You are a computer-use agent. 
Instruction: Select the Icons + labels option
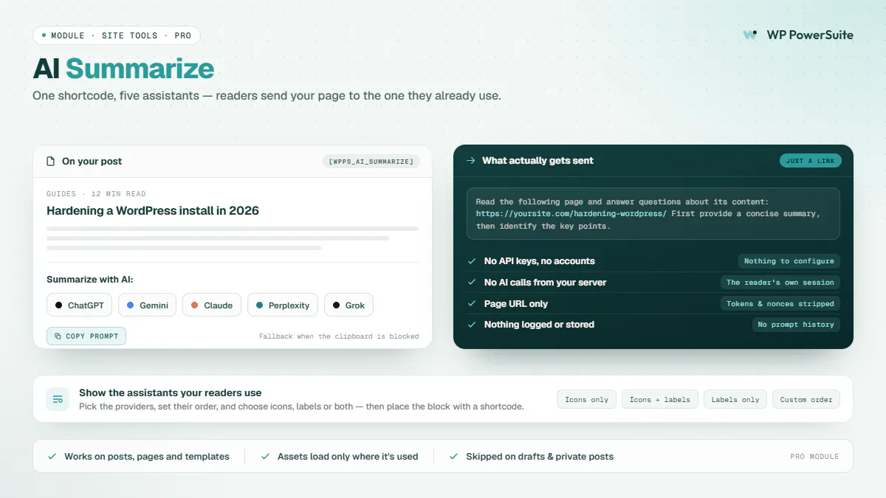coord(660,399)
